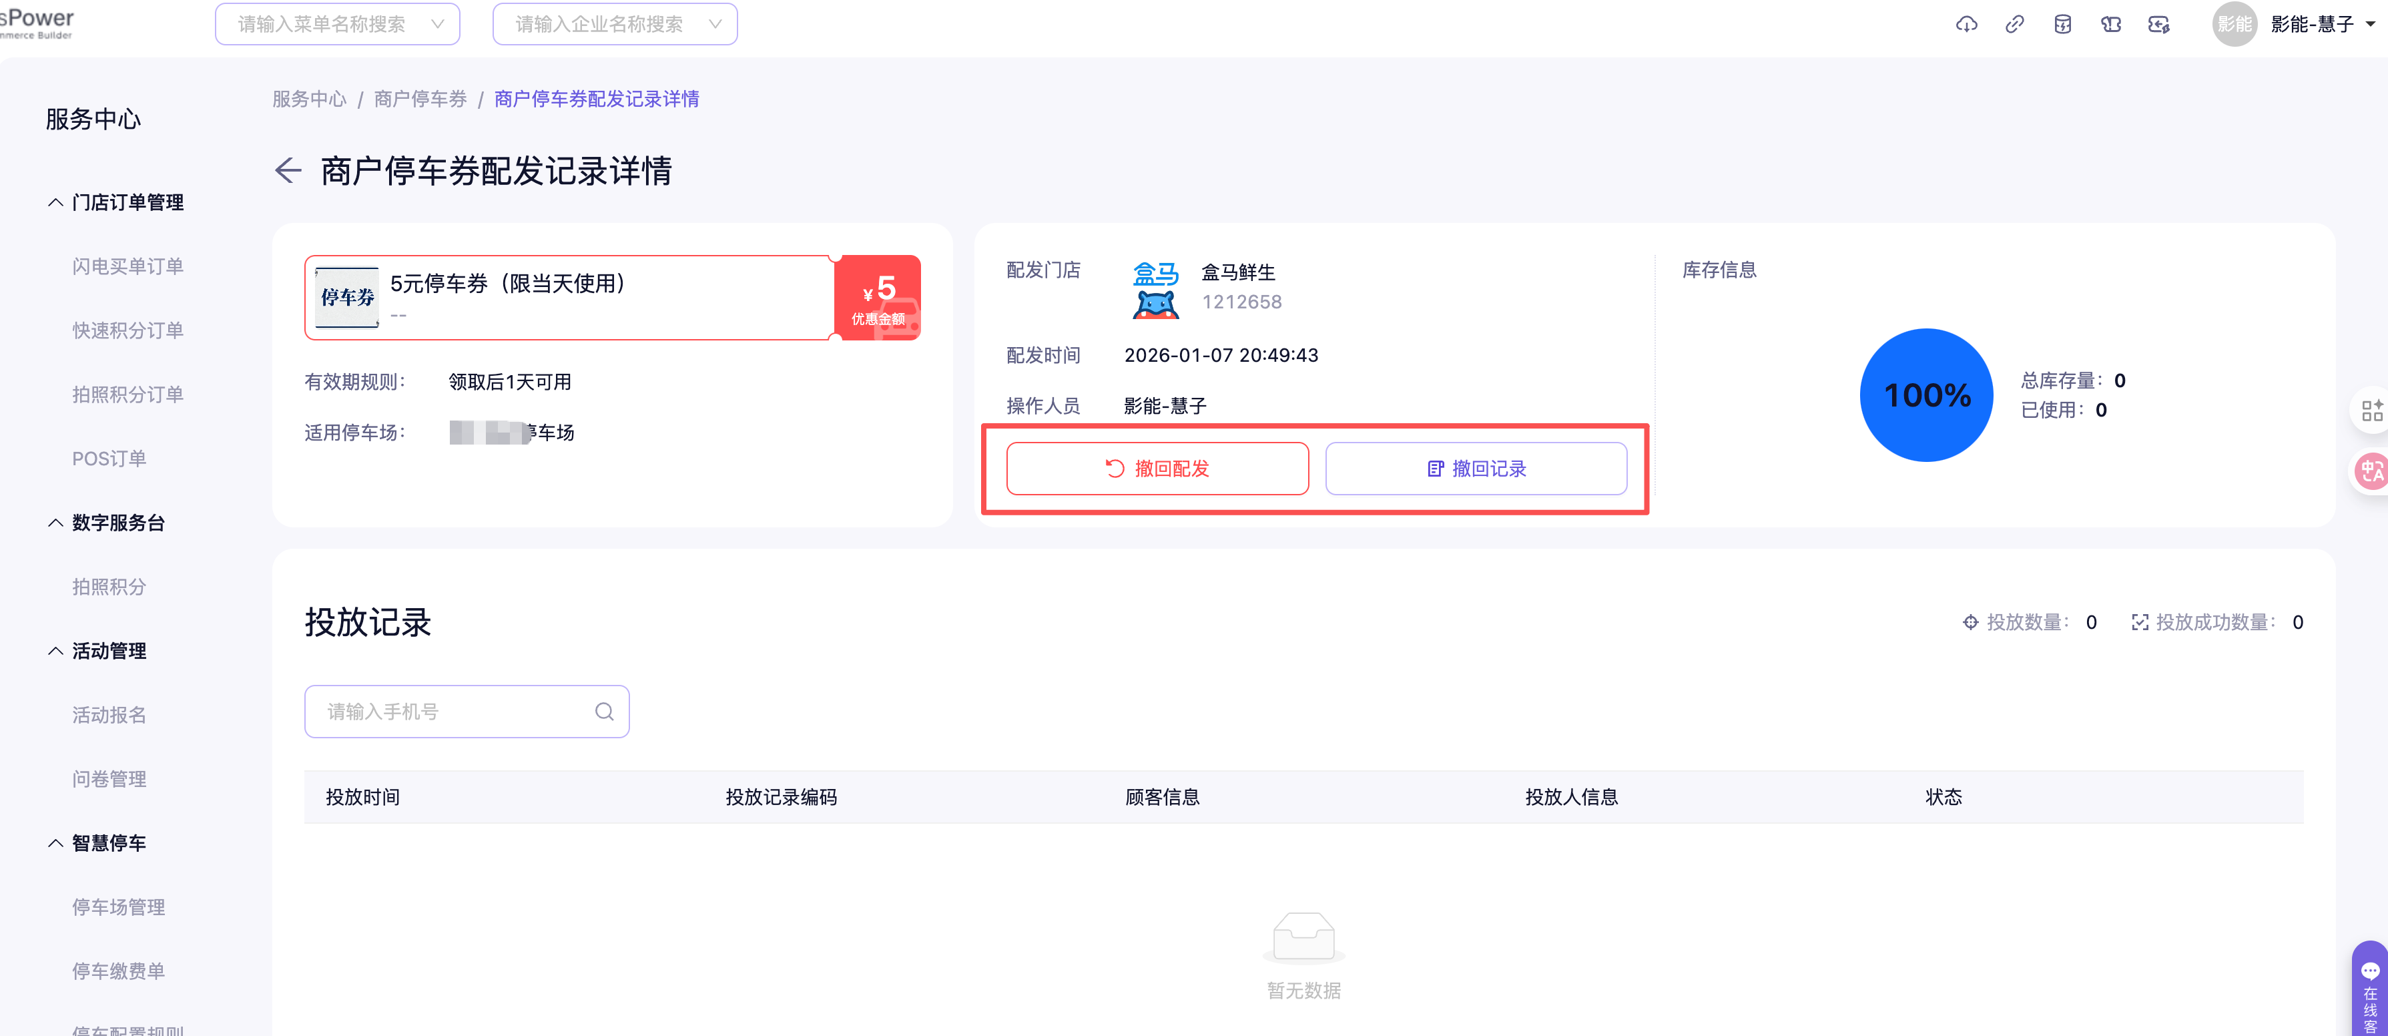
Task: Open the translate floating icon at right edge
Action: tap(2371, 470)
